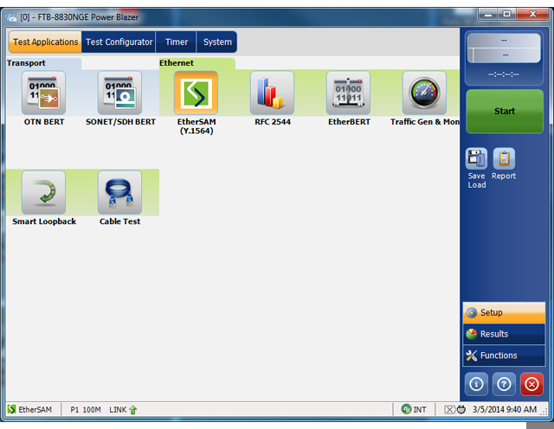Click the --:--:-- elapsed timer readout
The width and height of the screenshot is (554, 429).
[504, 74]
